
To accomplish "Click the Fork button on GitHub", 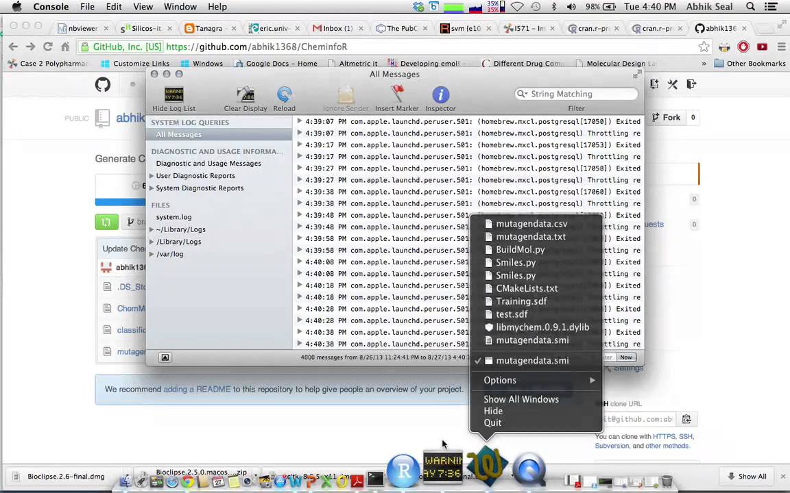I will pyautogui.click(x=666, y=117).
